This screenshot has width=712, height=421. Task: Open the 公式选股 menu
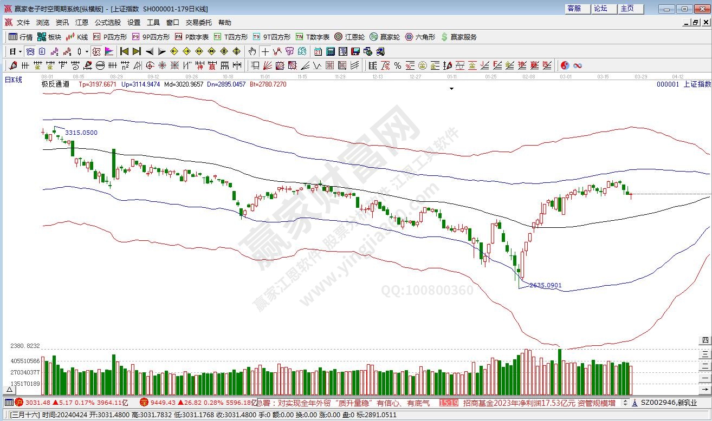tap(108, 23)
